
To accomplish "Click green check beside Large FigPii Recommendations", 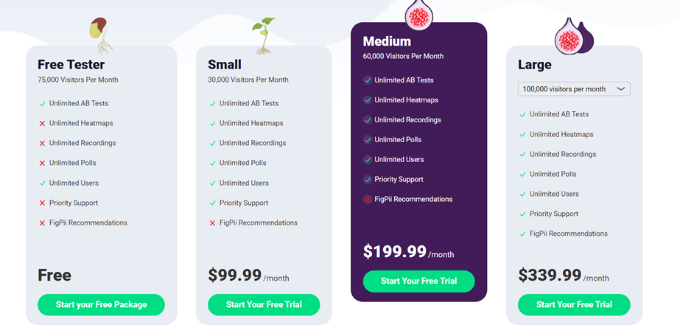I will click(522, 234).
